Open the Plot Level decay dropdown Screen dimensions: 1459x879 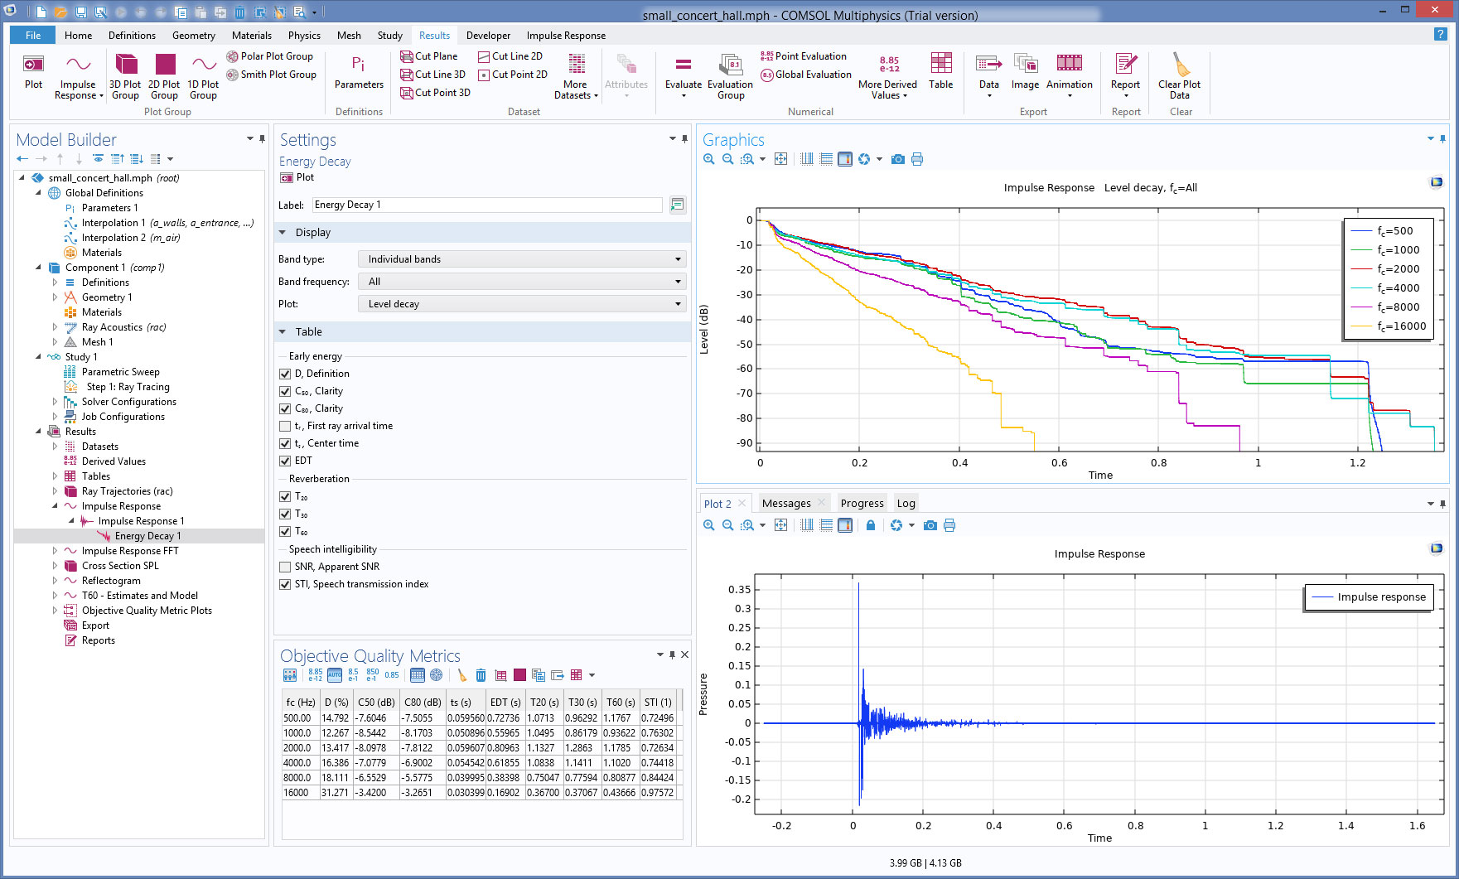(x=522, y=304)
